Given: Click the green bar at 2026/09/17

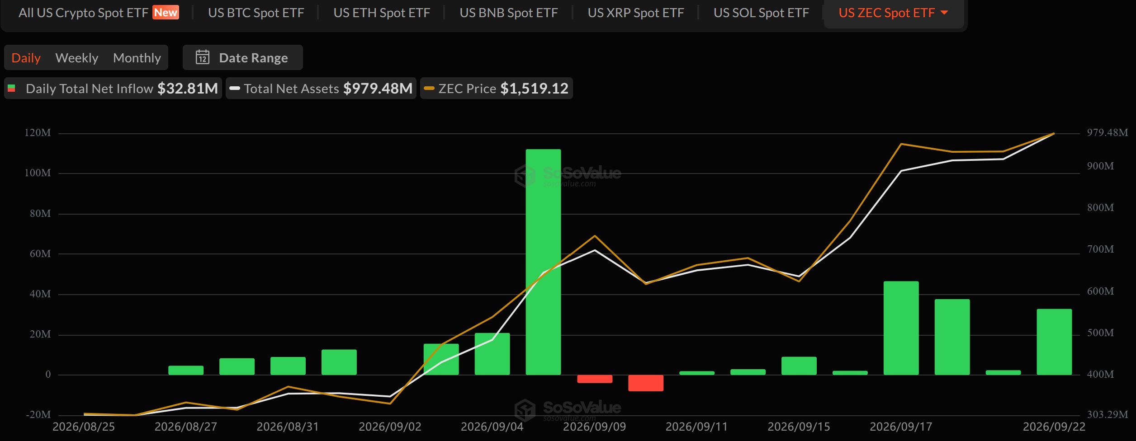Looking at the screenshot, I should (x=901, y=328).
